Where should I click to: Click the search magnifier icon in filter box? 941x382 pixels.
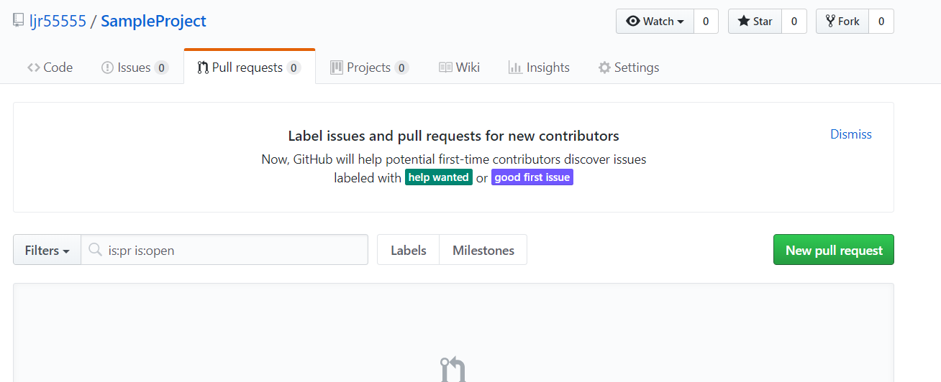point(95,250)
